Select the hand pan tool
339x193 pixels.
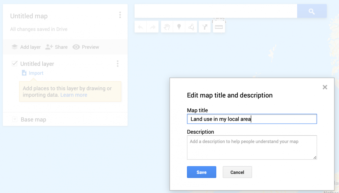pyautogui.click(x=167, y=27)
